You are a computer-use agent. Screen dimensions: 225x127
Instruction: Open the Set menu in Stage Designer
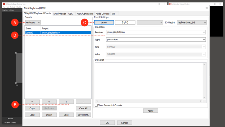[8, 7]
